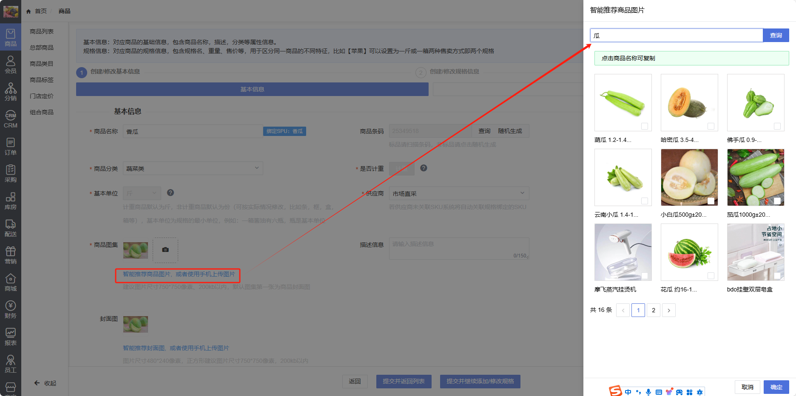Click 提交并继续添加/修改规格 button
Image resolution: width=796 pixels, height=396 pixels.
coord(480,382)
